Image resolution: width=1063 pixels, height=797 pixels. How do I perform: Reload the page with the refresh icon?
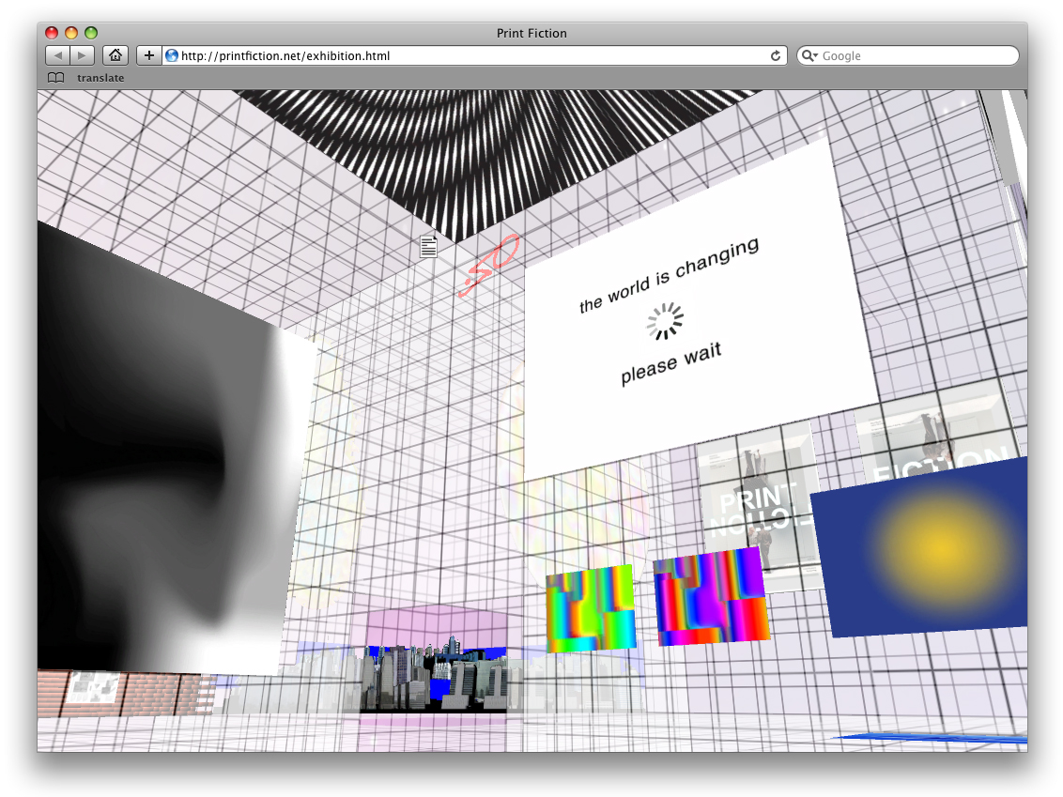776,55
